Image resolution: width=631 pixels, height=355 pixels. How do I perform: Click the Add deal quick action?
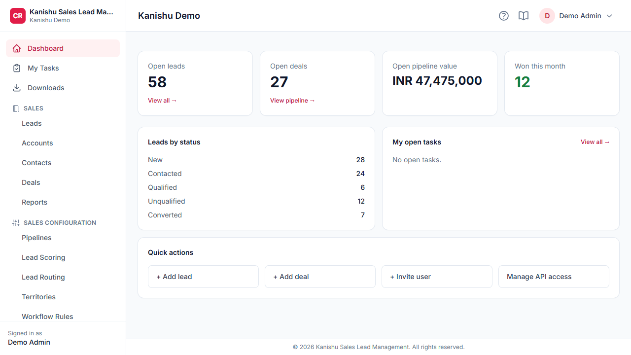(x=320, y=277)
